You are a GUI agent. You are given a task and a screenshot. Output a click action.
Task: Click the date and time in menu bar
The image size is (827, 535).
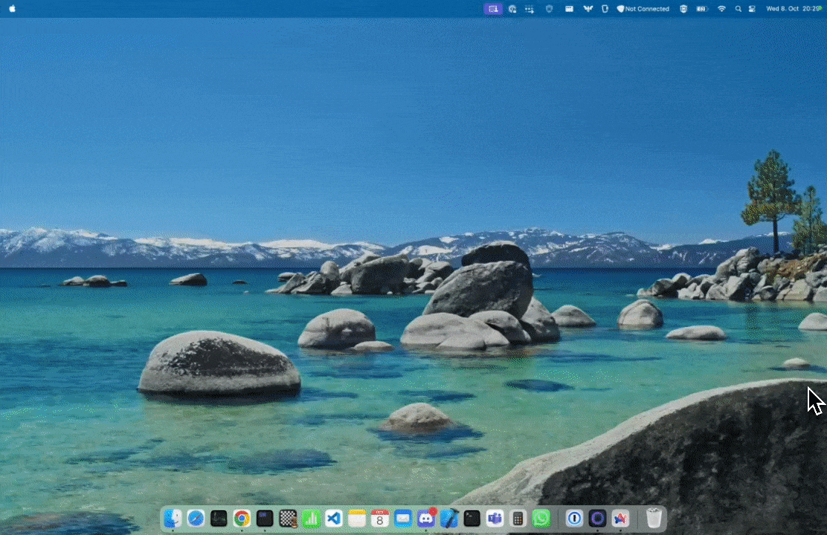(x=792, y=9)
